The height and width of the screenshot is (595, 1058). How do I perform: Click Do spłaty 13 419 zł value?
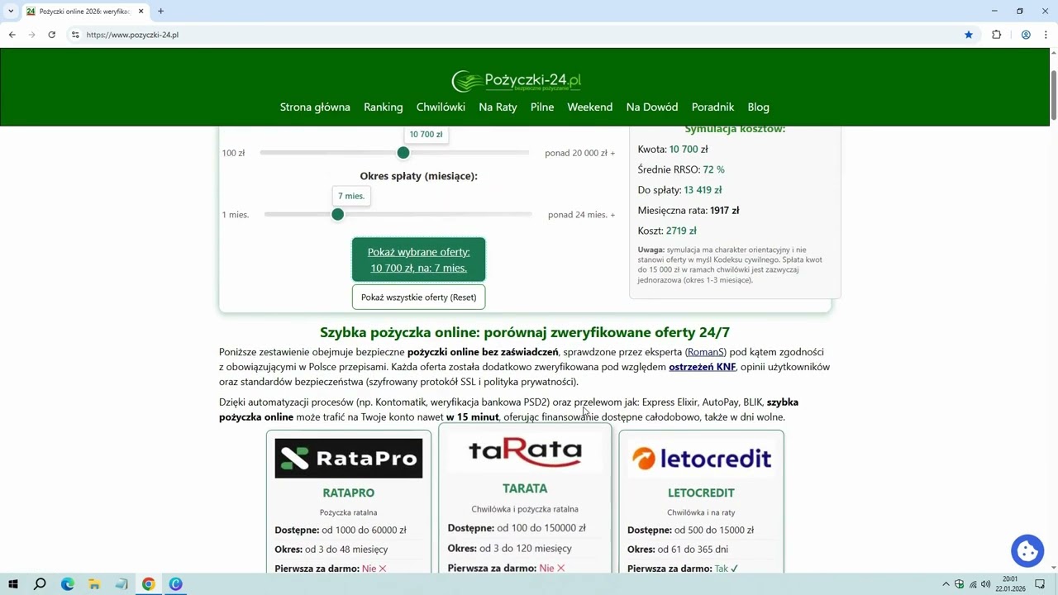tap(703, 190)
